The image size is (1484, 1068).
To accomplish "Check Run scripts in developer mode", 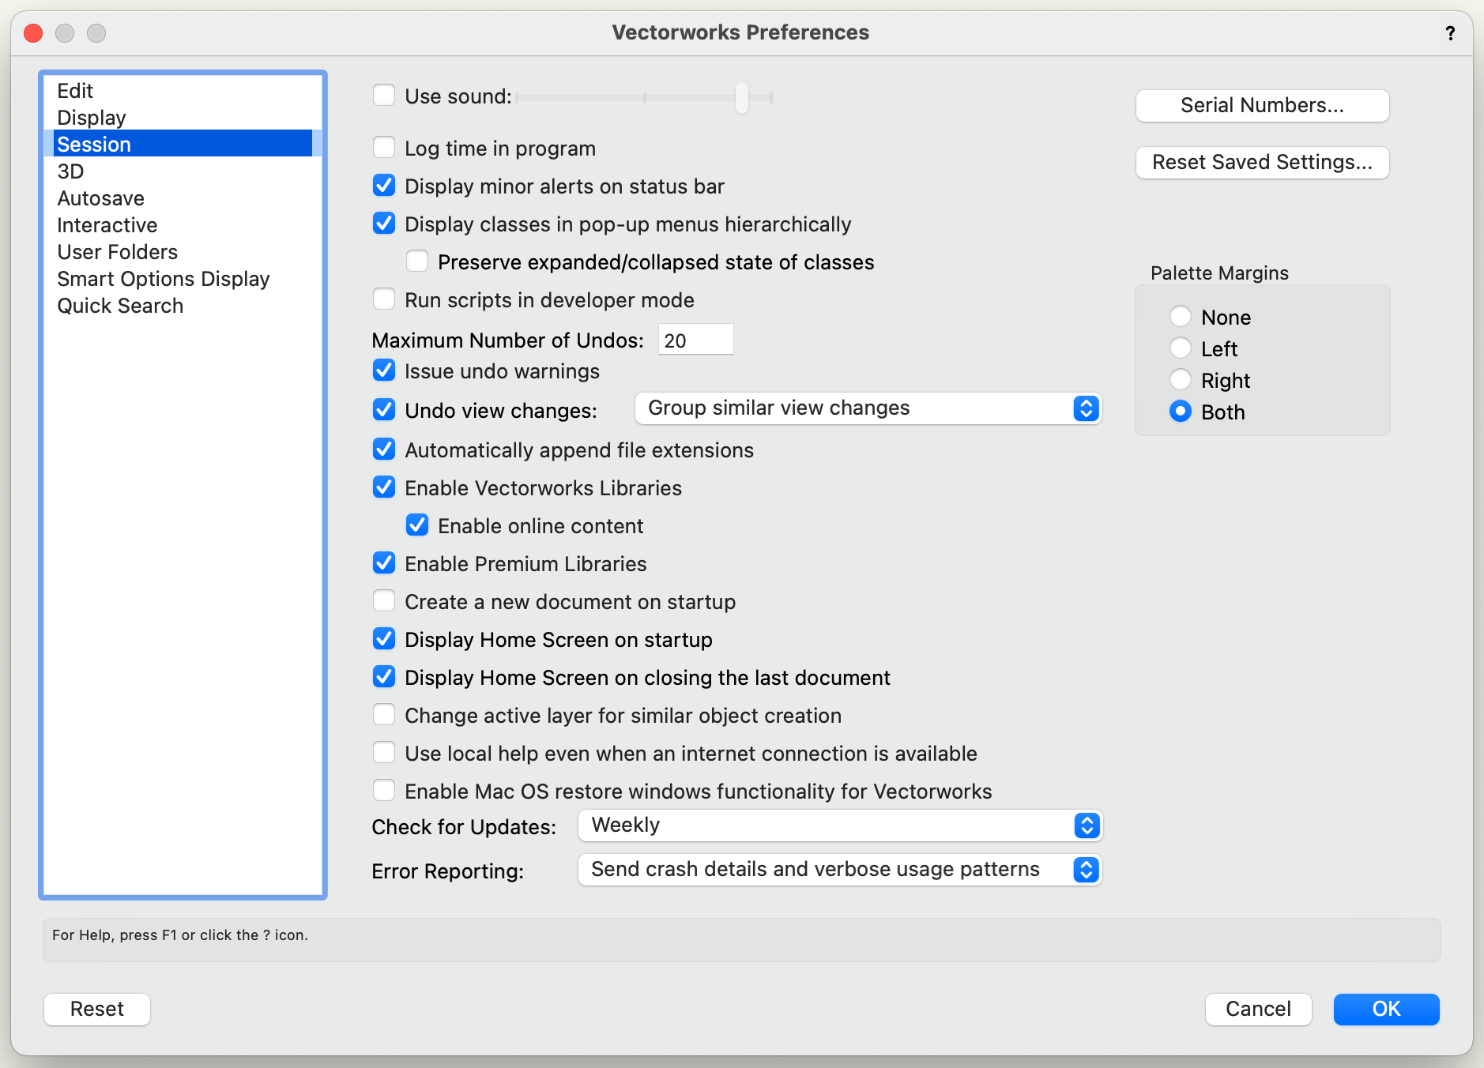I will [x=384, y=299].
